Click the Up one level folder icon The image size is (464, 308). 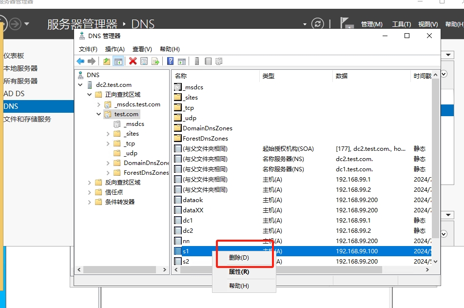107,62
